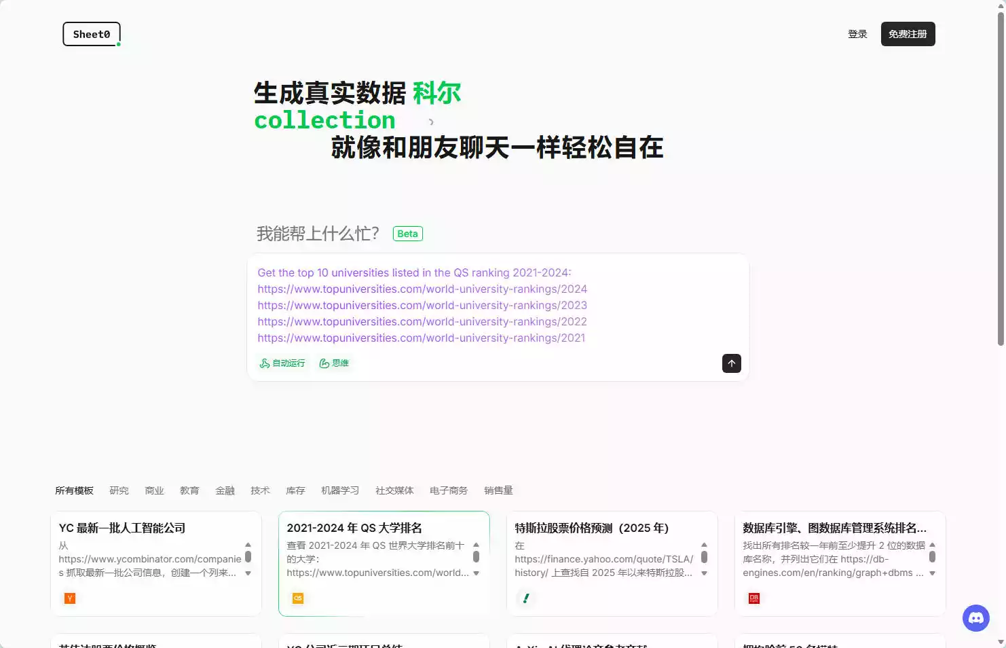Viewport: 1006px width, 648px height.
Task: Click the "我能帮上什么忙?" heading
Action: (x=318, y=234)
